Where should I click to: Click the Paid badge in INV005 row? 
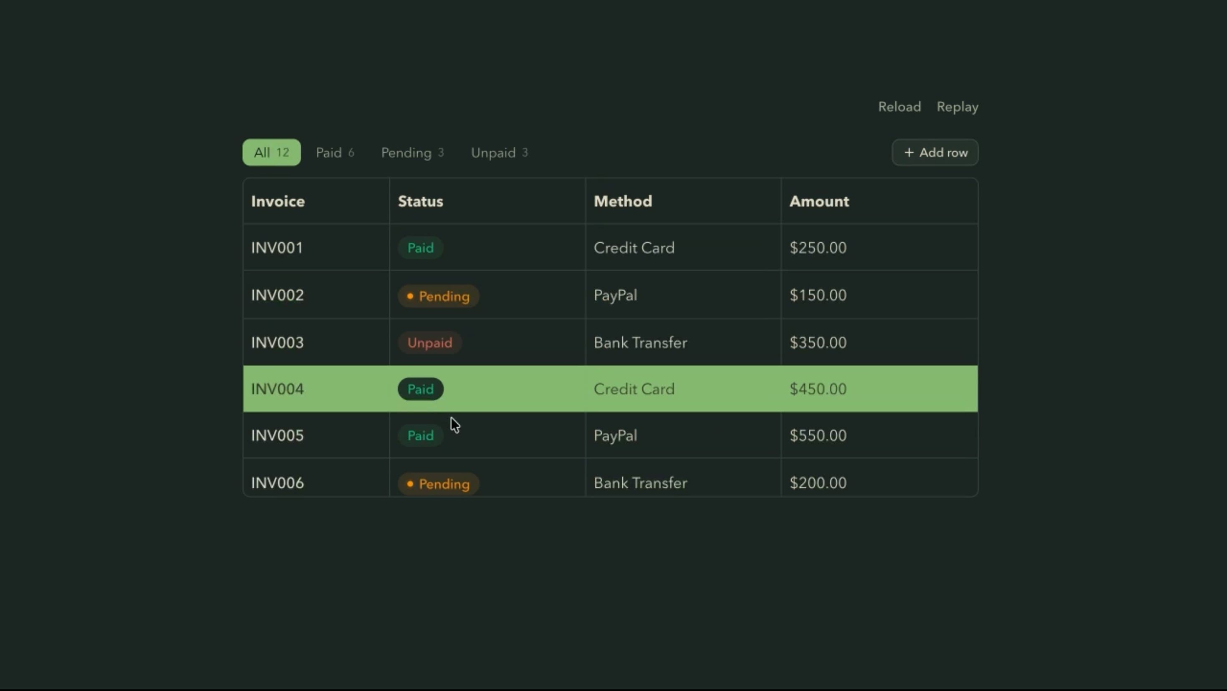coord(421,435)
